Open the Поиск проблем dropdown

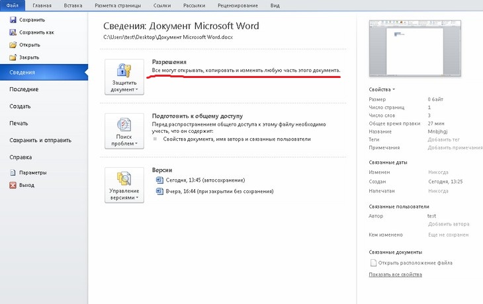click(x=124, y=131)
